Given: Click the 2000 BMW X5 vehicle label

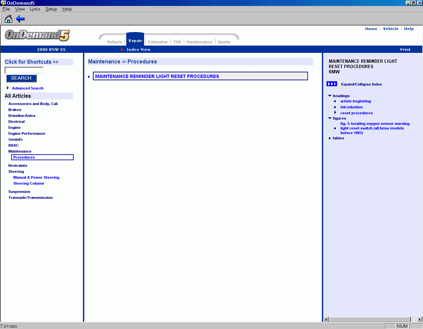Looking at the screenshot, I should pos(51,50).
